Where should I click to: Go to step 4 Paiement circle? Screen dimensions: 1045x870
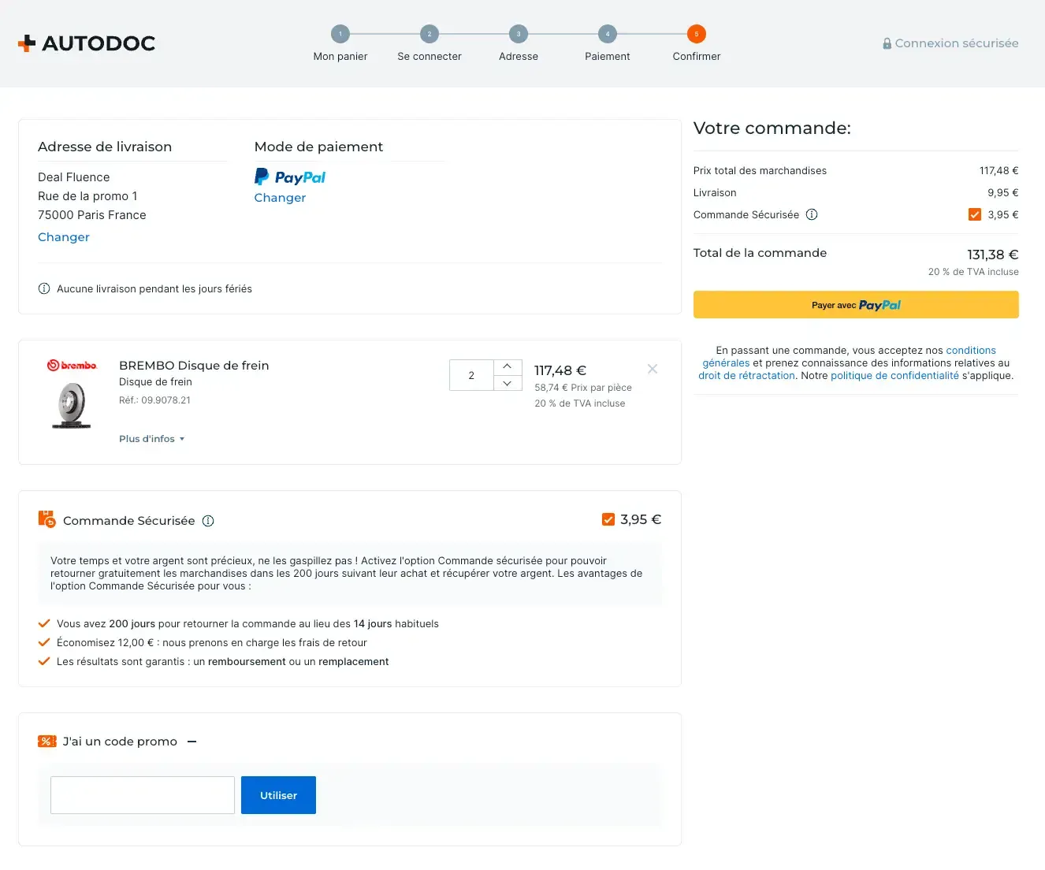pos(608,34)
